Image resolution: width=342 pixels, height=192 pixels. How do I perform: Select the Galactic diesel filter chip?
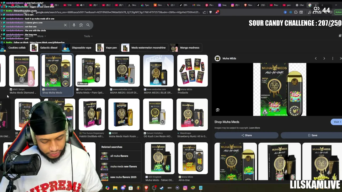pos(45,48)
